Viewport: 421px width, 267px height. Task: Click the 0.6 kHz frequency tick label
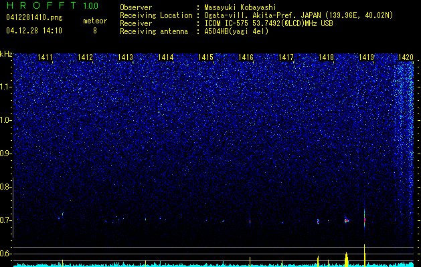5,254
